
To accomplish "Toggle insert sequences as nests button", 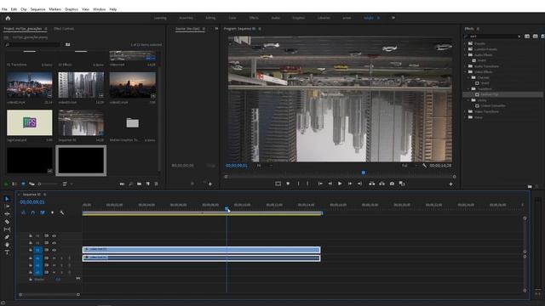I will point(23,212).
